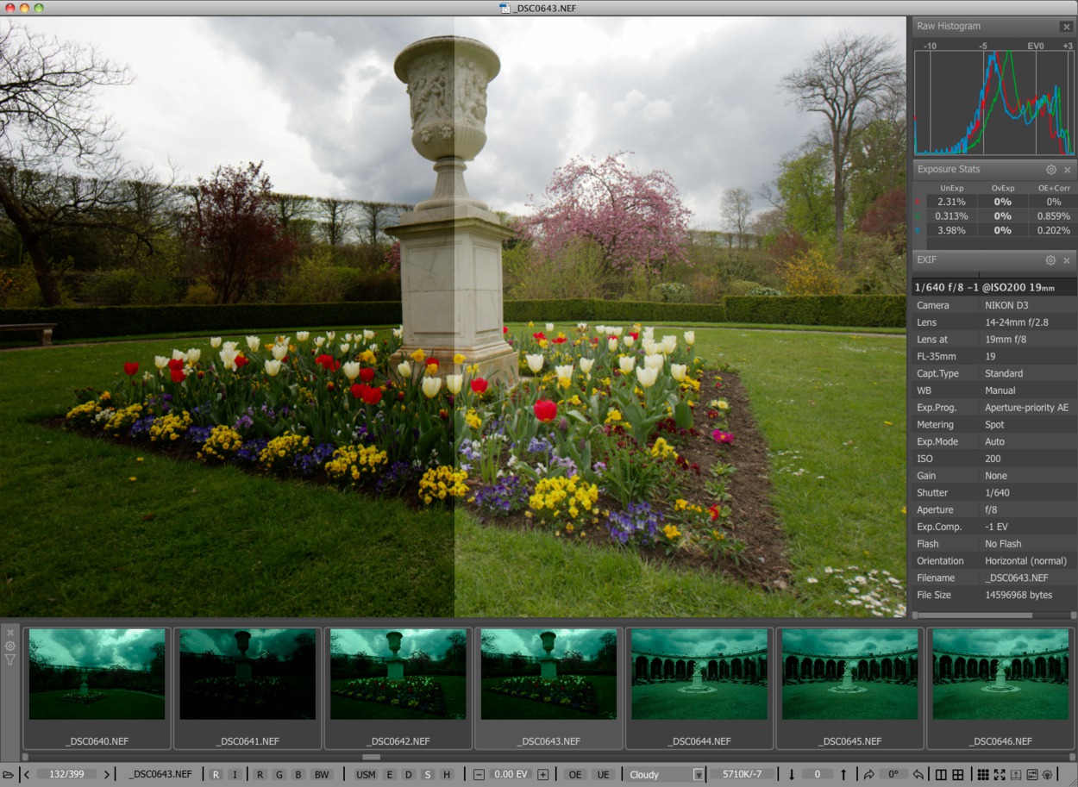Viewport: 1078px width, 787px height.
Task: Click the filmstrip horizontal scrollbar handle
Action: click(x=371, y=757)
